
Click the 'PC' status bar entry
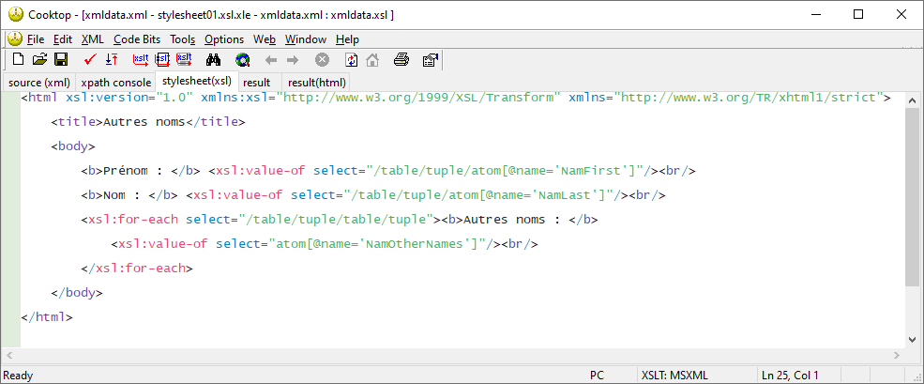(597, 376)
